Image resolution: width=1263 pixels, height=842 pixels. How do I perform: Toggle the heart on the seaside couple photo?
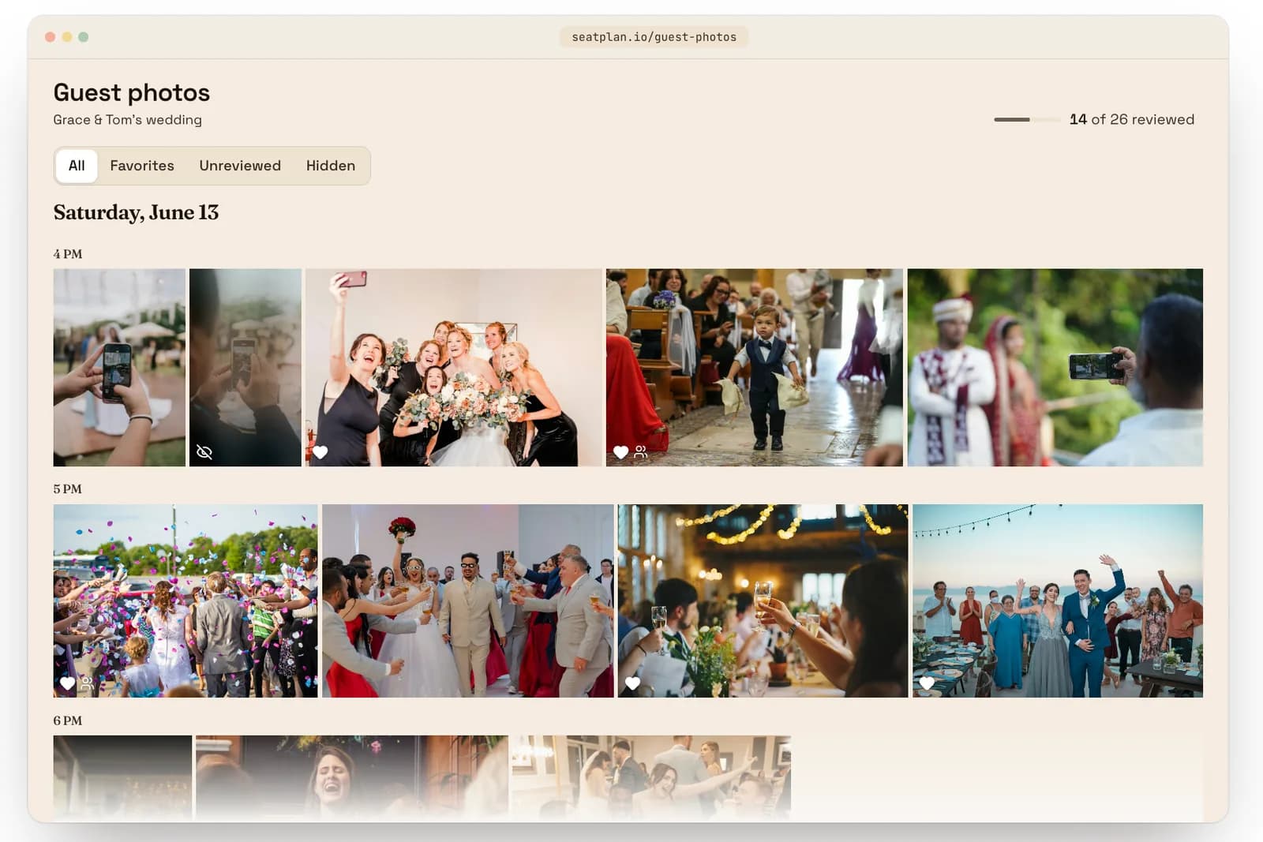tap(927, 683)
